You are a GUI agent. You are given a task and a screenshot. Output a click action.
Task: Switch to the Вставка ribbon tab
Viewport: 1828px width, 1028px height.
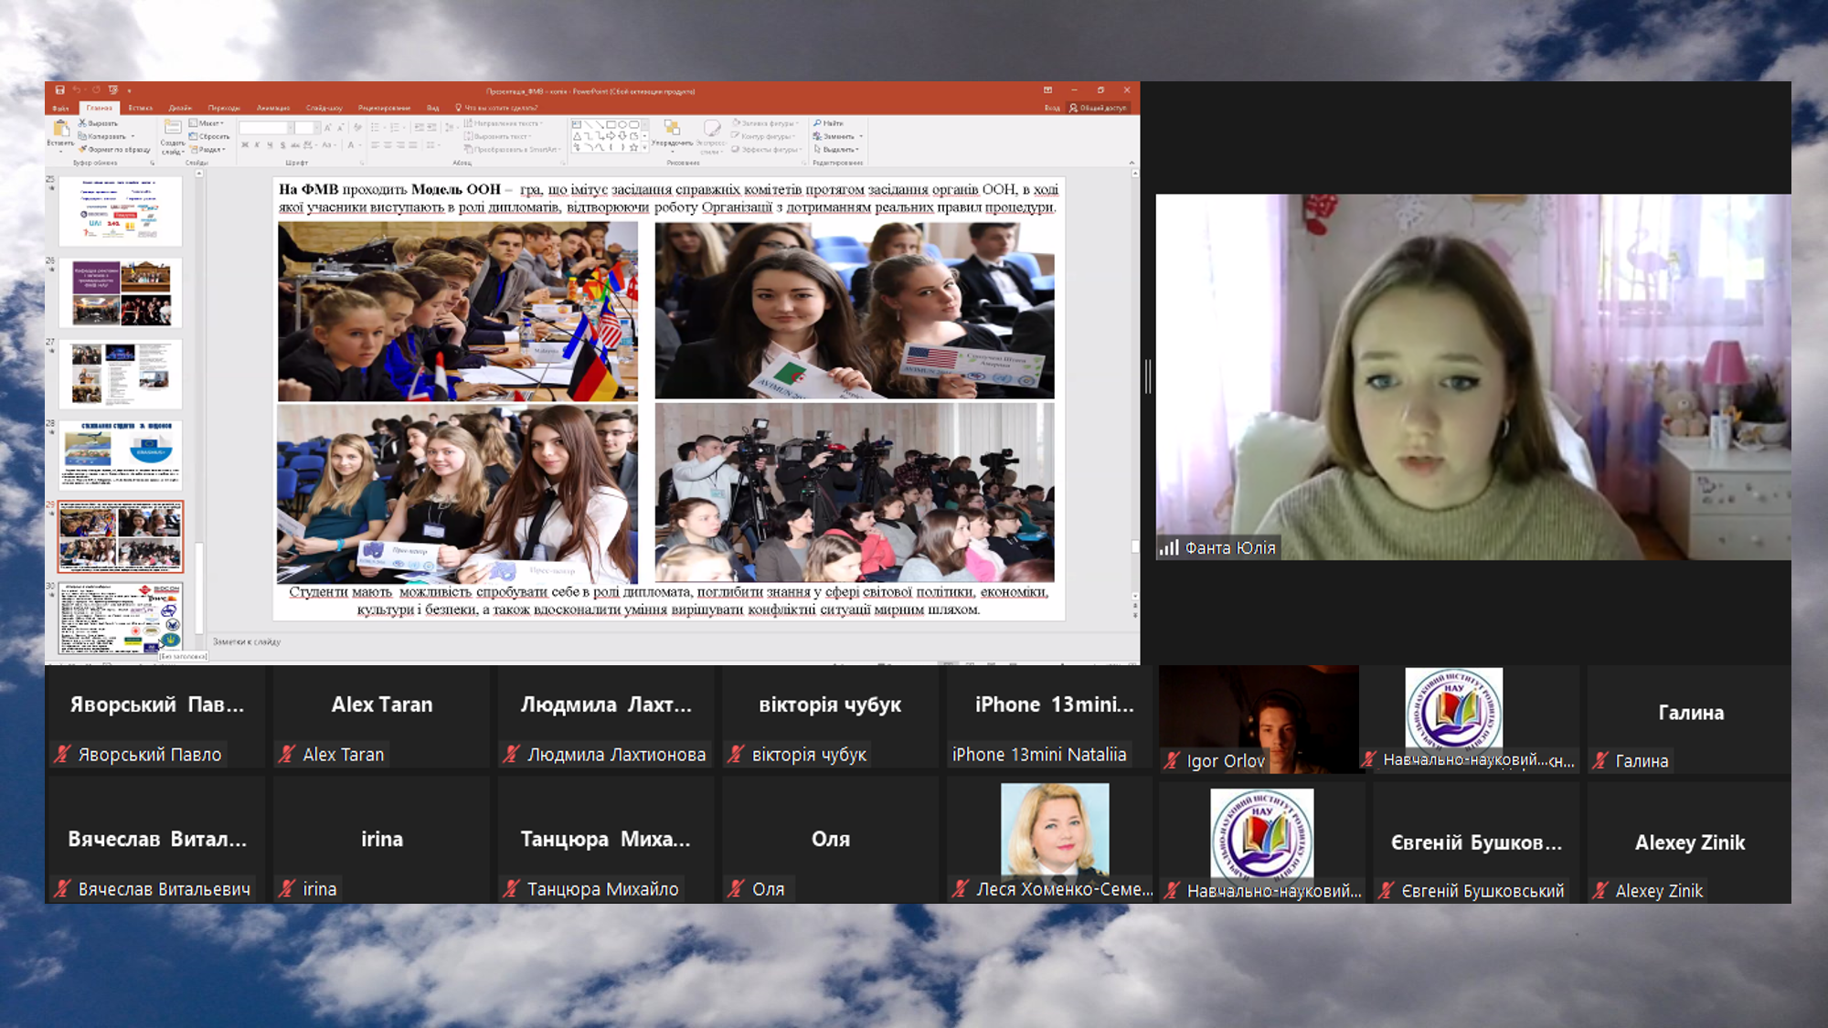click(140, 108)
